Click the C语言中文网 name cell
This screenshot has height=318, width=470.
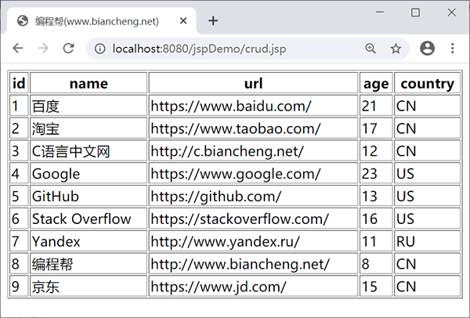[x=89, y=150]
